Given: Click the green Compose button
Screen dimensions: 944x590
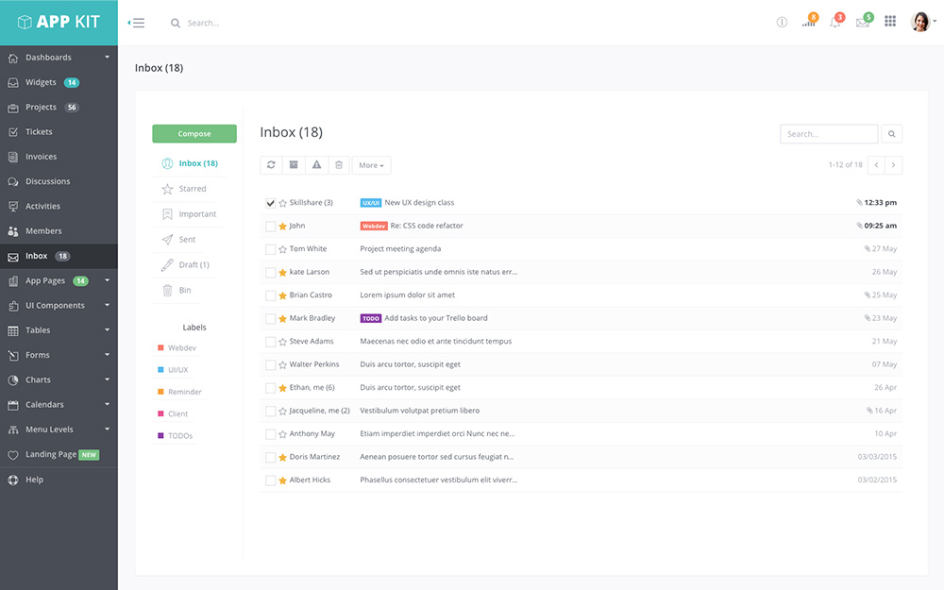Looking at the screenshot, I should pyautogui.click(x=194, y=133).
